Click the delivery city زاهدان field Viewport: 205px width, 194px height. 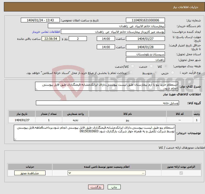click(145, 60)
